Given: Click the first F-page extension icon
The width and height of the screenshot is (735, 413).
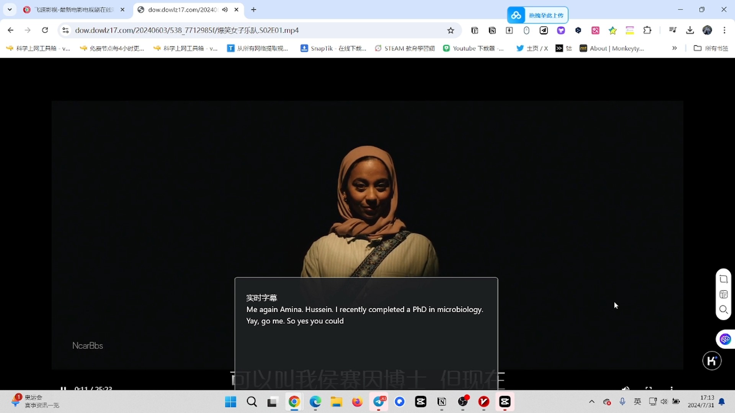Looking at the screenshot, I should (475, 31).
